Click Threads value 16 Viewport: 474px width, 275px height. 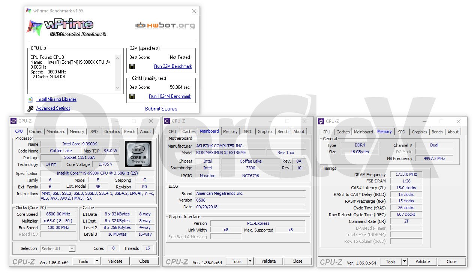pyautogui.click(x=147, y=248)
